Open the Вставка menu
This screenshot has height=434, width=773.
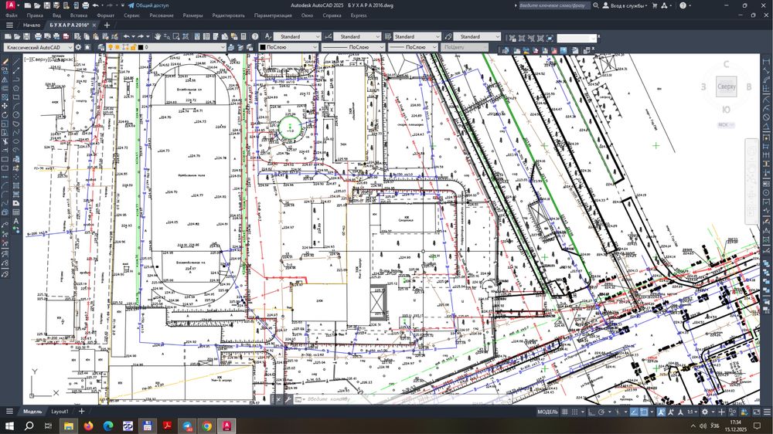pos(79,15)
